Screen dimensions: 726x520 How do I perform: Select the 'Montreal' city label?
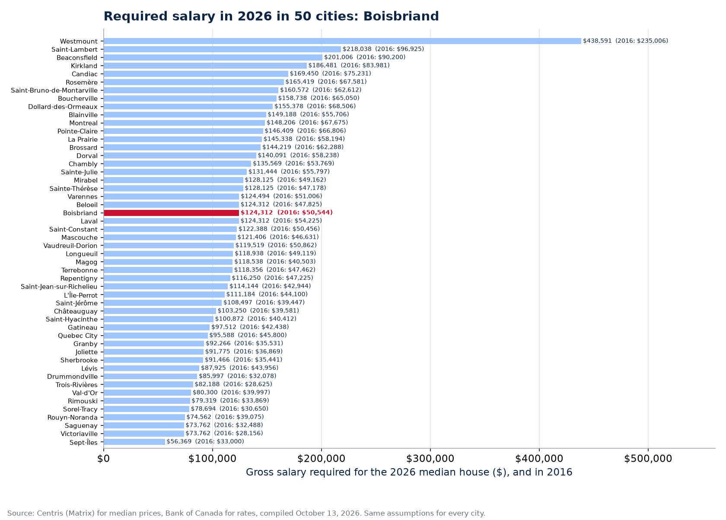click(x=83, y=123)
